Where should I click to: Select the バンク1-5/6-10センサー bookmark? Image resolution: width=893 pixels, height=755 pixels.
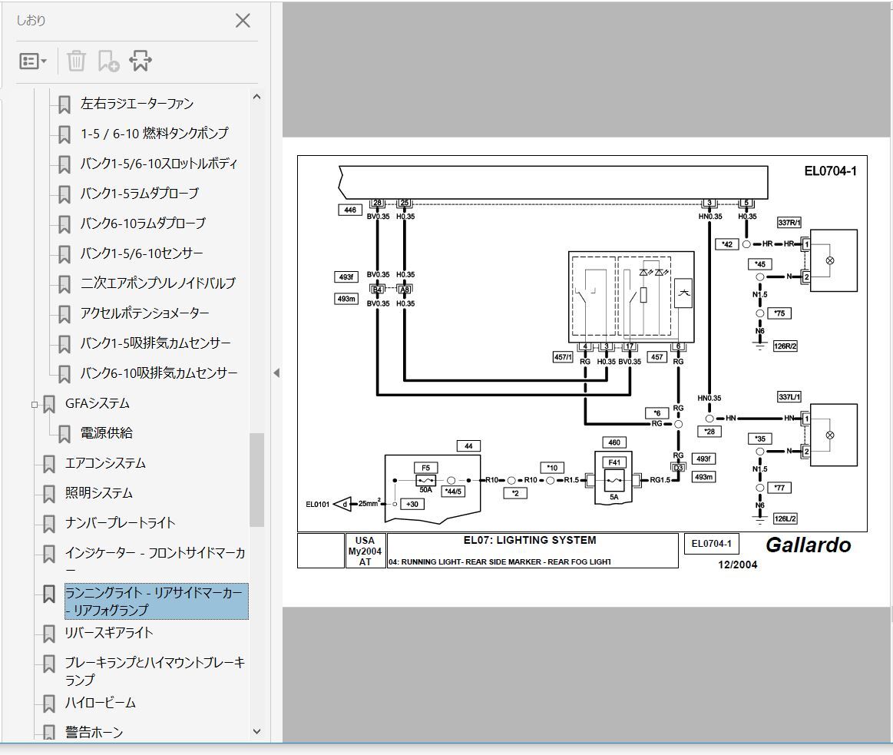coord(142,253)
